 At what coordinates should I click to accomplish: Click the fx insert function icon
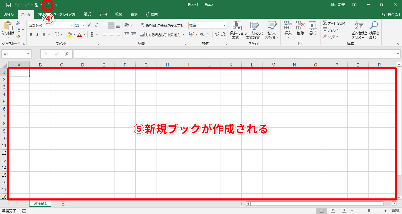(x=67, y=54)
